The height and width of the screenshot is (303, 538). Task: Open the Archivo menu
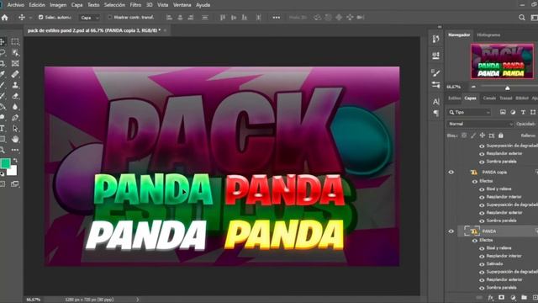(16, 5)
